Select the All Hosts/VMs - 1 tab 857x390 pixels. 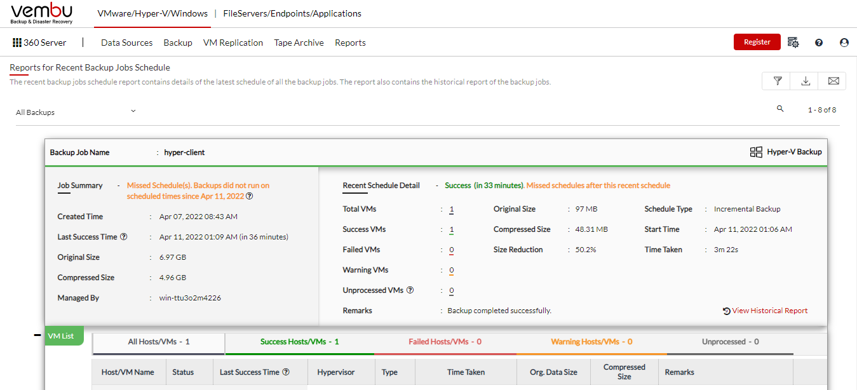click(159, 342)
